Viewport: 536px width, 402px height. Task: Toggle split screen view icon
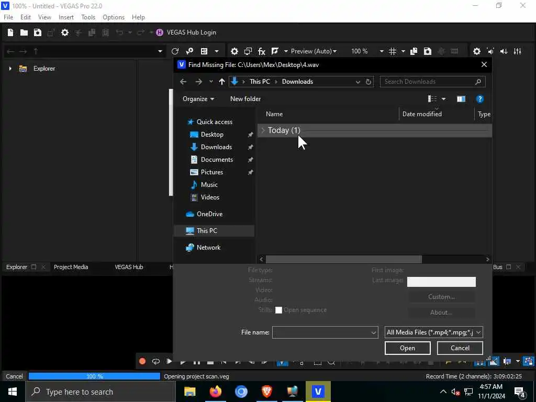(275, 51)
